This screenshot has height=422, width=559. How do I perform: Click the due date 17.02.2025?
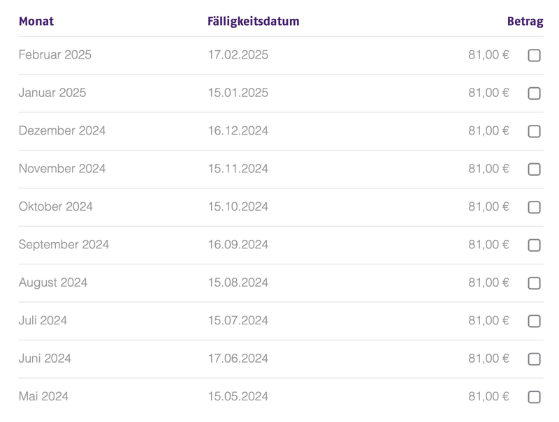pos(238,55)
